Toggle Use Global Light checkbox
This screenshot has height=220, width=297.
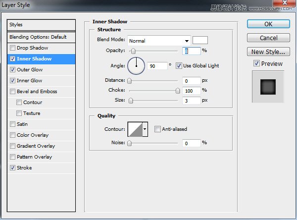coord(179,66)
